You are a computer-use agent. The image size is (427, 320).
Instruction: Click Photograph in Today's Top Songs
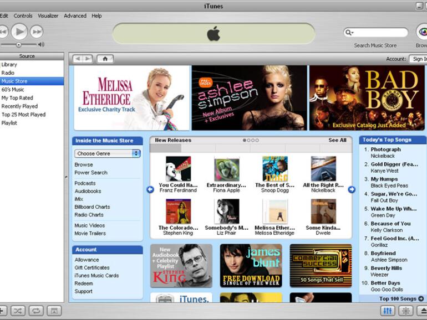coord(385,149)
